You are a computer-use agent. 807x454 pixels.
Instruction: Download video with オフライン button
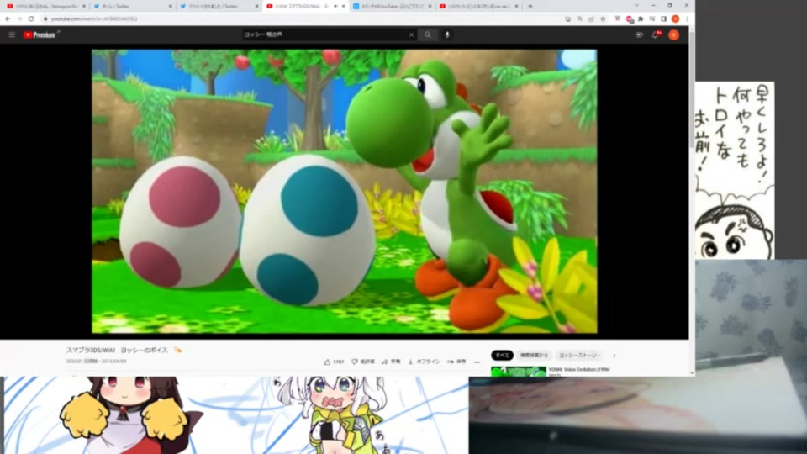click(x=424, y=362)
